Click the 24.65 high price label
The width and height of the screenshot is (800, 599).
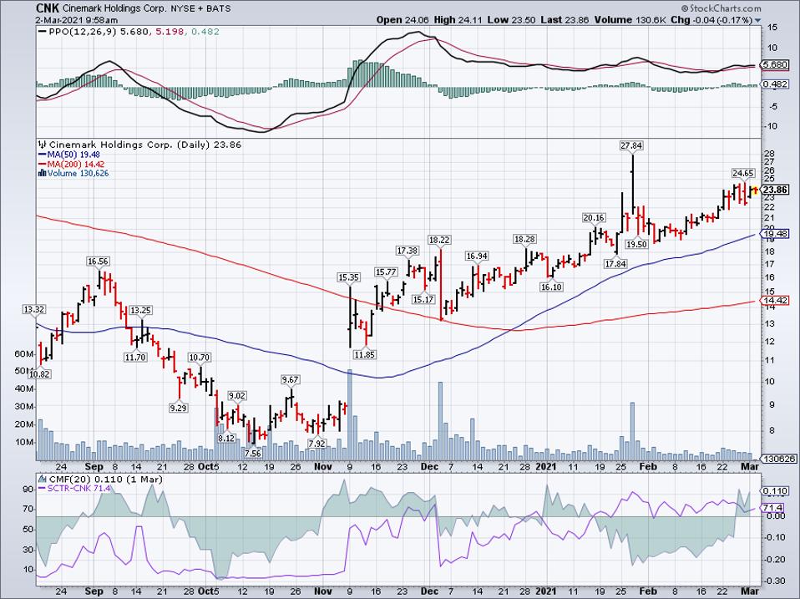coord(743,173)
